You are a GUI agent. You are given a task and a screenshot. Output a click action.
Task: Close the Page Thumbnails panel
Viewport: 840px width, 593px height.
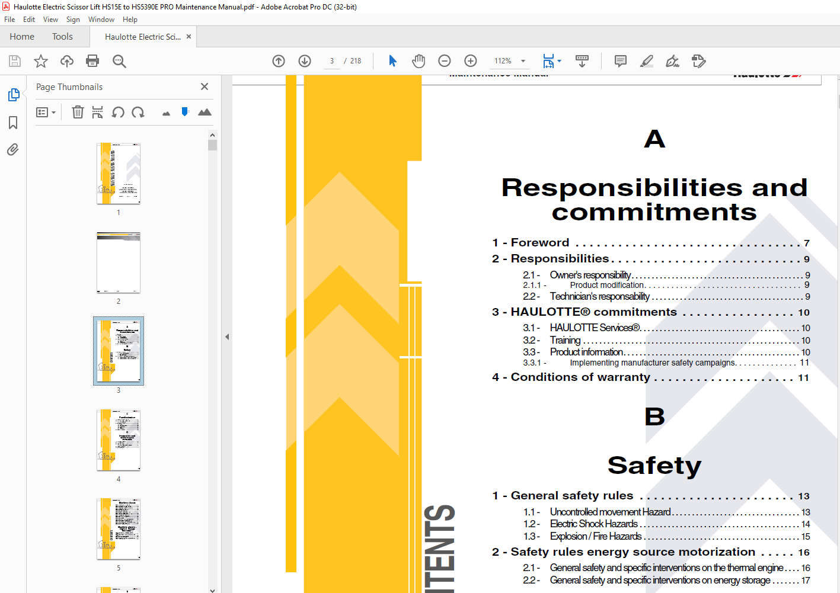[x=205, y=86]
